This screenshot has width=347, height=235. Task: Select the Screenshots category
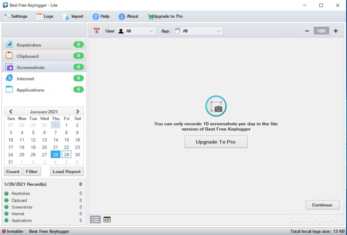44,67
